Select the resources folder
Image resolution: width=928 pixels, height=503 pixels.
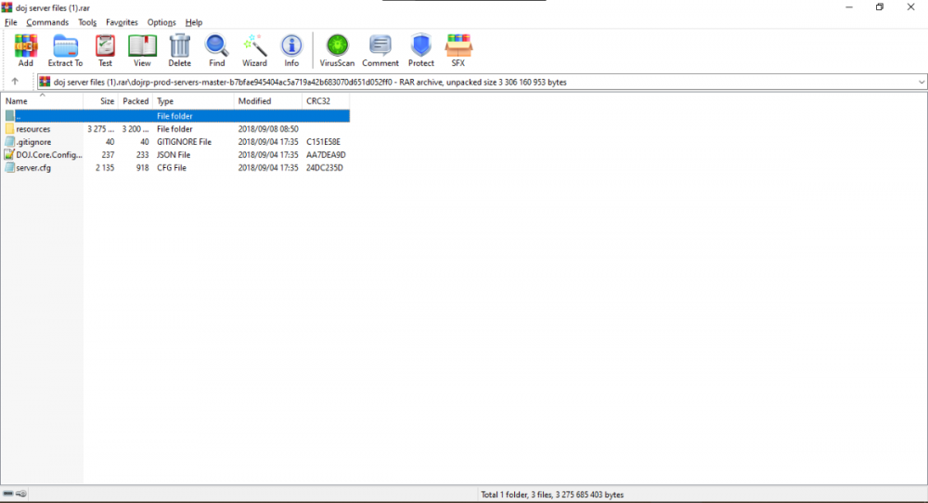33,129
